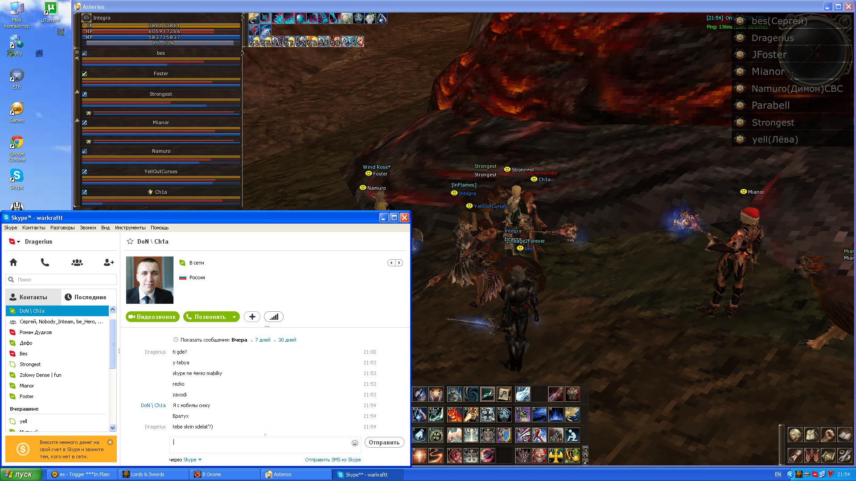Open character status elf portrait icon

(795, 435)
